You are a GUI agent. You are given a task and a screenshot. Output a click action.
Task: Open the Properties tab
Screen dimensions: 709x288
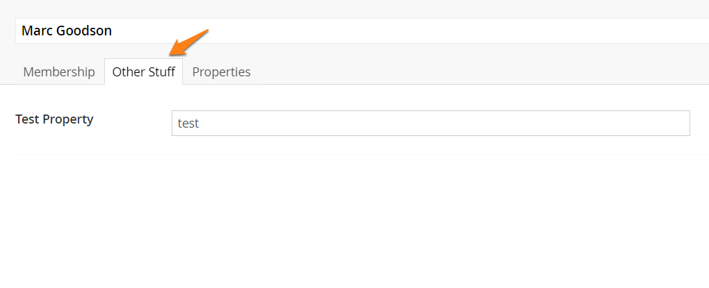point(221,72)
